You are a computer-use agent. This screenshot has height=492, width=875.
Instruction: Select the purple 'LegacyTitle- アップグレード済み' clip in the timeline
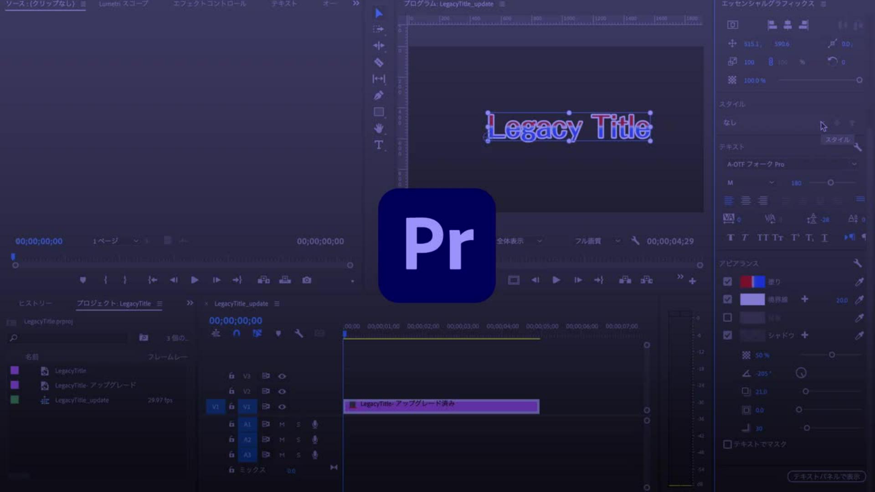pyautogui.click(x=441, y=406)
